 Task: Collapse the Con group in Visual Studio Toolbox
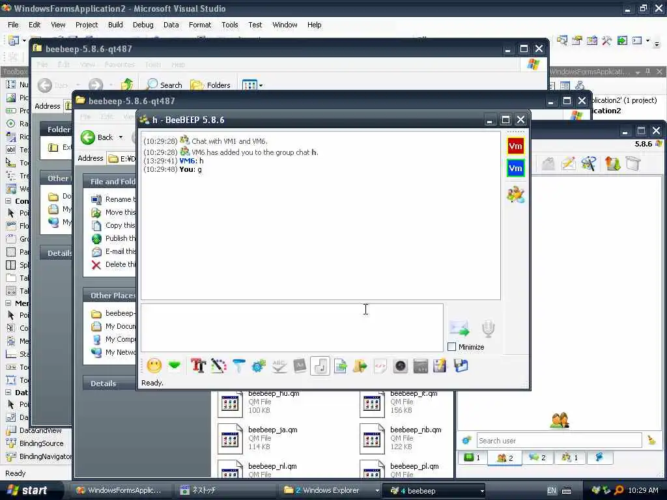point(8,201)
